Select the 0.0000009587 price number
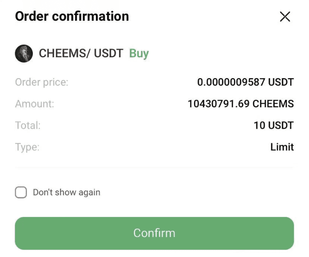Viewport: 309px width, 257px height. click(231, 82)
